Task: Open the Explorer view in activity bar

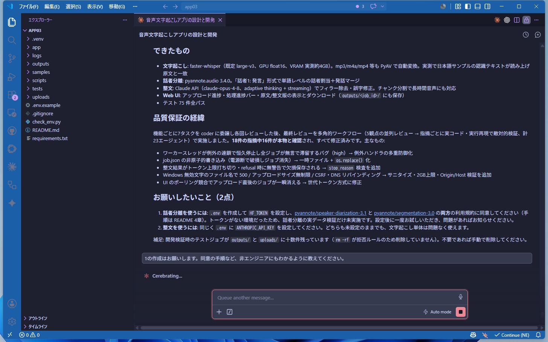Action: [x=12, y=22]
